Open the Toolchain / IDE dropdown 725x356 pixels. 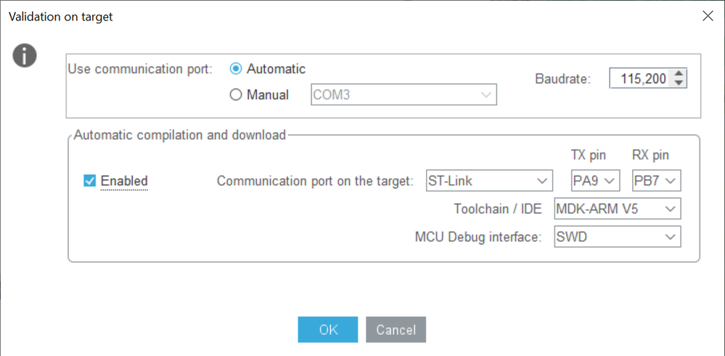pyautogui.click(x=617, y=209)
